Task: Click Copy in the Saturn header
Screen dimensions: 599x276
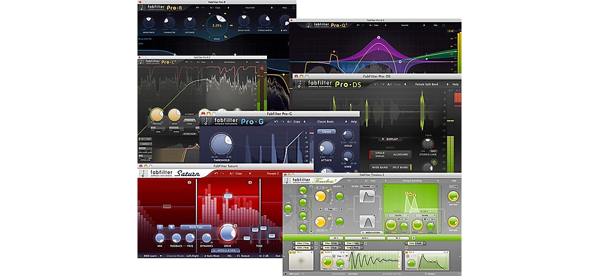Action: 238,174
